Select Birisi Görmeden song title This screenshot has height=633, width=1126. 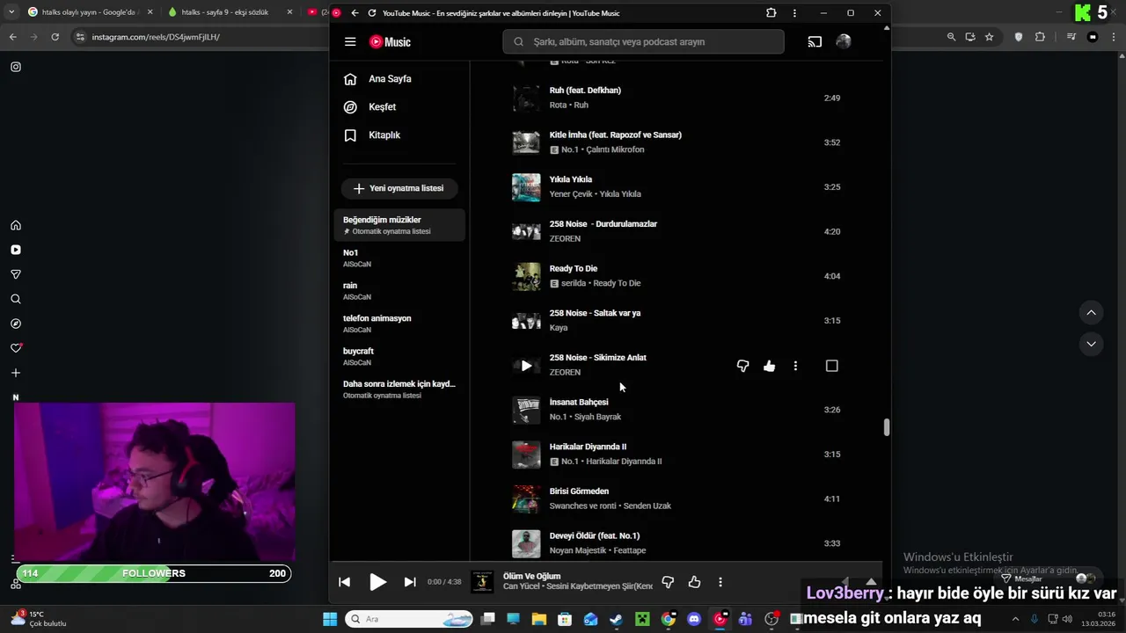point(579,491)
